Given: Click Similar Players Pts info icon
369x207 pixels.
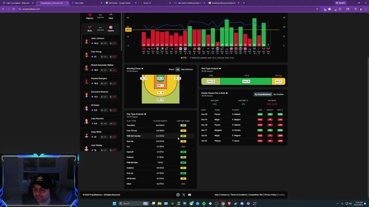Looking at the screenshot, I should (227, 93).
